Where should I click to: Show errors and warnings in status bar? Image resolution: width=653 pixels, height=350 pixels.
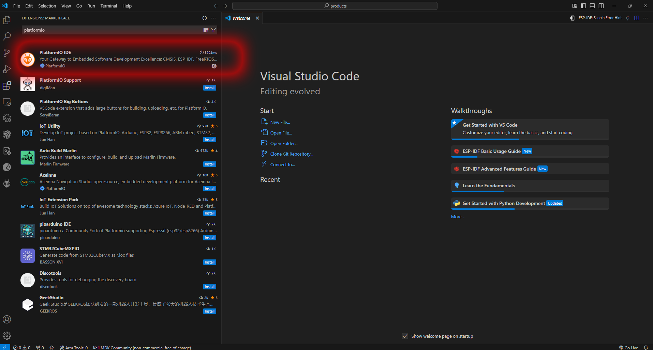coord(22,348)
